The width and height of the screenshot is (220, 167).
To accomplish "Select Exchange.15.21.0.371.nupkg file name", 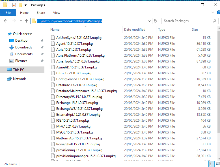I will pos(77,103).
